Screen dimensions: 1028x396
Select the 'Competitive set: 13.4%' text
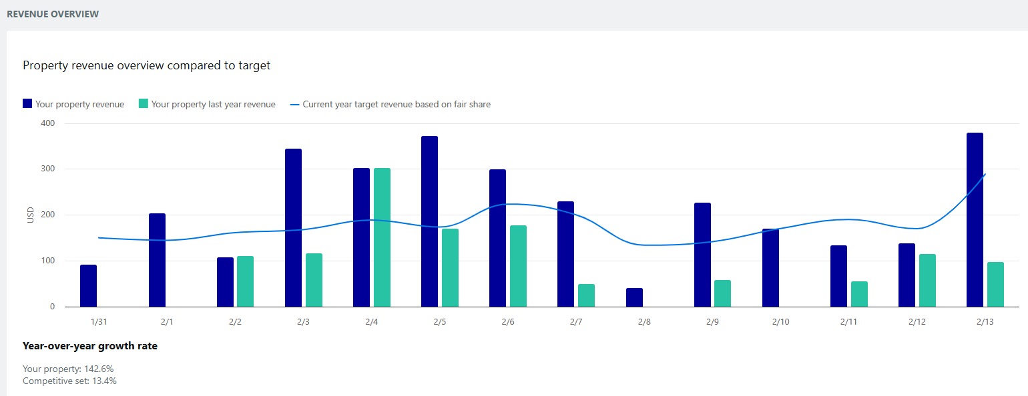pyautogui.click(x=69, y=381)
